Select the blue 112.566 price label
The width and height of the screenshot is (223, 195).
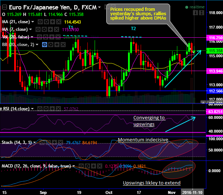click(x=215, y=91)
